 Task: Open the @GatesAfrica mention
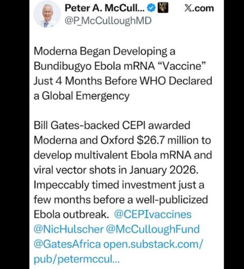[67, 244]
